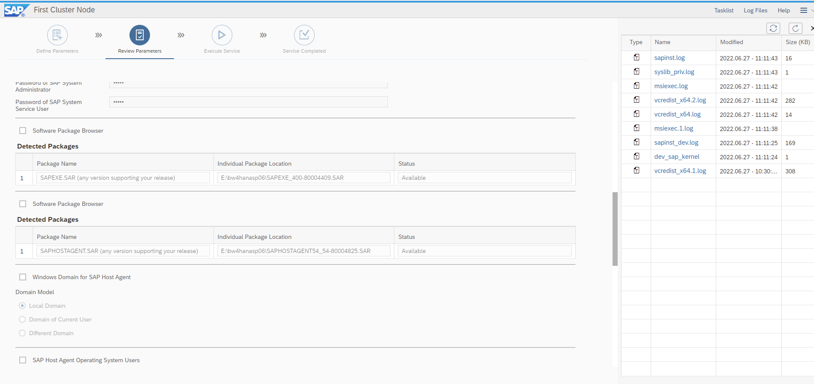Click the vertical scrollbar thumb of parameters pane

click(x=615, y=229)
